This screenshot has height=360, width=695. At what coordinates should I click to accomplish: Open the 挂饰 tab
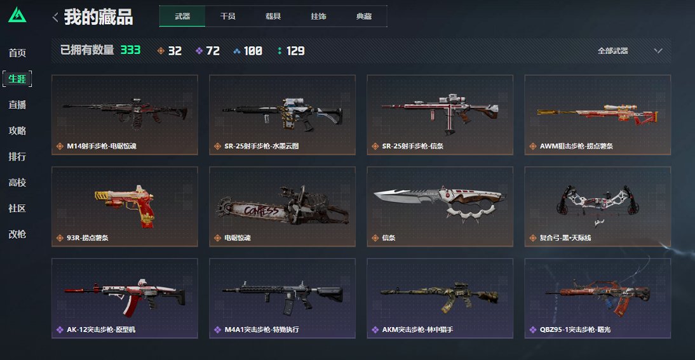[x=318, y=17]
